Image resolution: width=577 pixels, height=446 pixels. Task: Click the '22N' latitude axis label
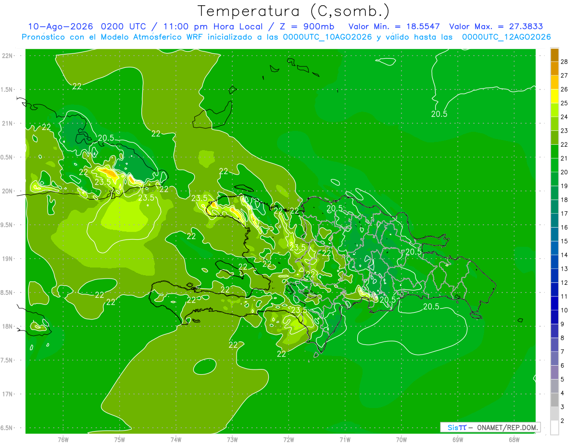pyautogui.click(x=7, y=56)
